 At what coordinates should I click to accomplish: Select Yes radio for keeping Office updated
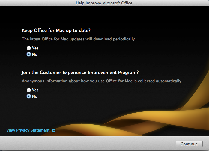click(x=29, y=48)
